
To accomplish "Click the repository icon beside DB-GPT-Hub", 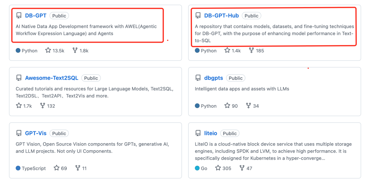I will pyautogui.click(x=198, y=16).
